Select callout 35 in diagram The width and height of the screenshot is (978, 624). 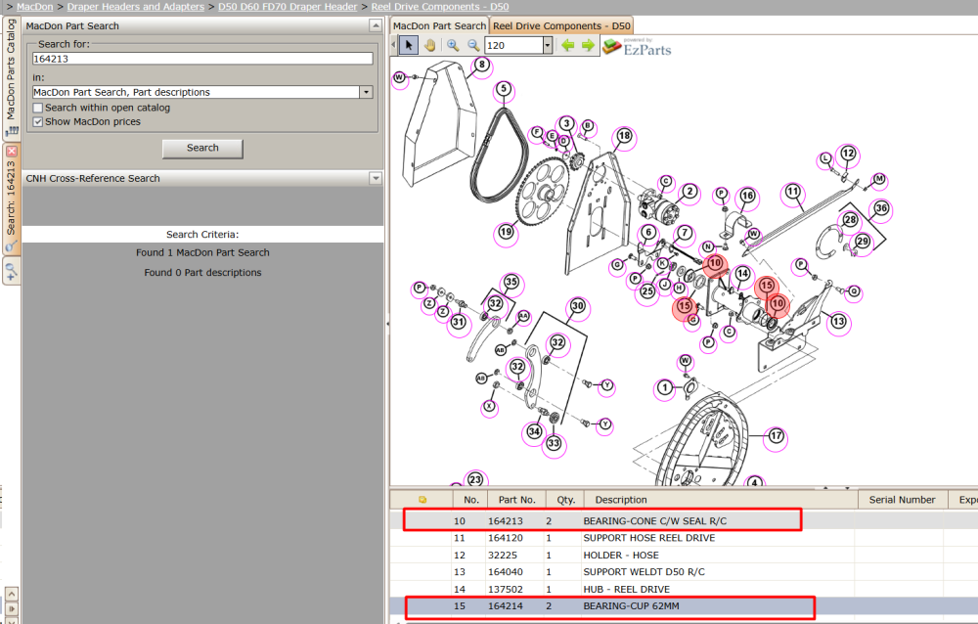(511, 282)
